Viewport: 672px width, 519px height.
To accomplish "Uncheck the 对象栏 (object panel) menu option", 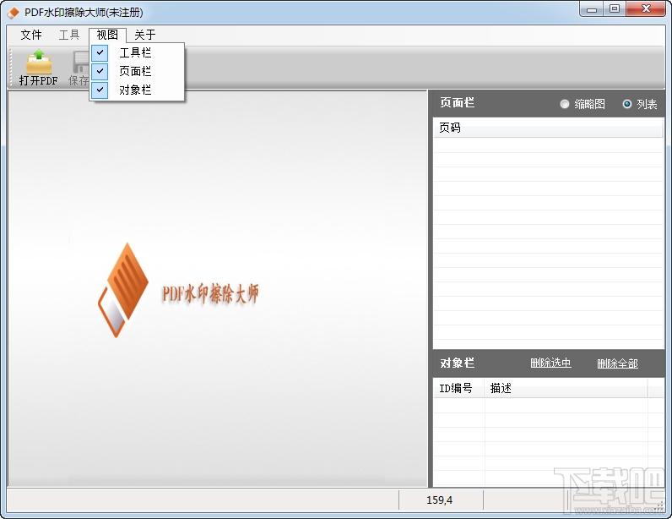I will click(137, 90).
